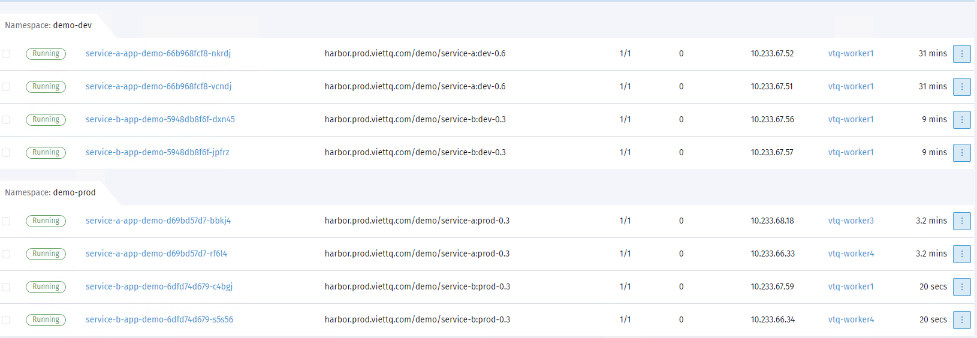Select checkbox for pod ending s5s56
The width and height of the screenshot is (977, 338).
click(x=6, y=320)
